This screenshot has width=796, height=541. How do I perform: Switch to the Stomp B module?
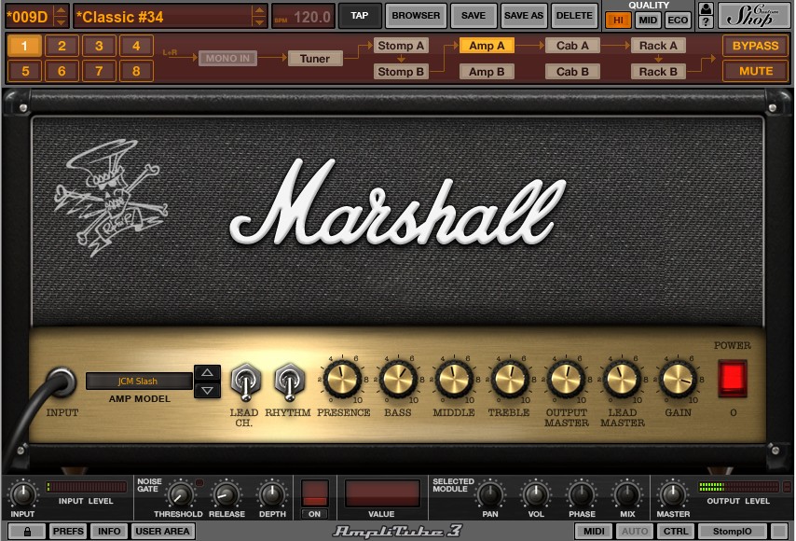(x=401, y=72)
